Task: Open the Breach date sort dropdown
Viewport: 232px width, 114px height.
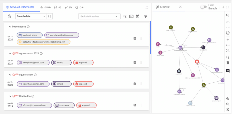Action: click(31, 16)
